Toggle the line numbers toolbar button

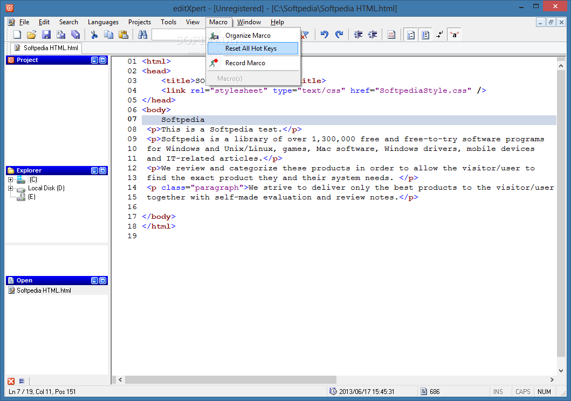[x=411, y=35]
